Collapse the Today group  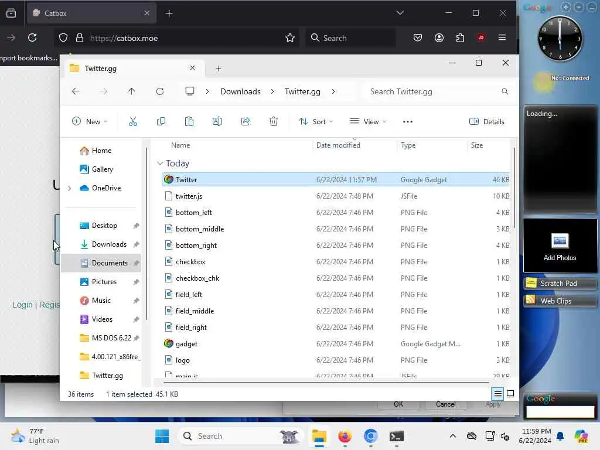tap(160, 163)
